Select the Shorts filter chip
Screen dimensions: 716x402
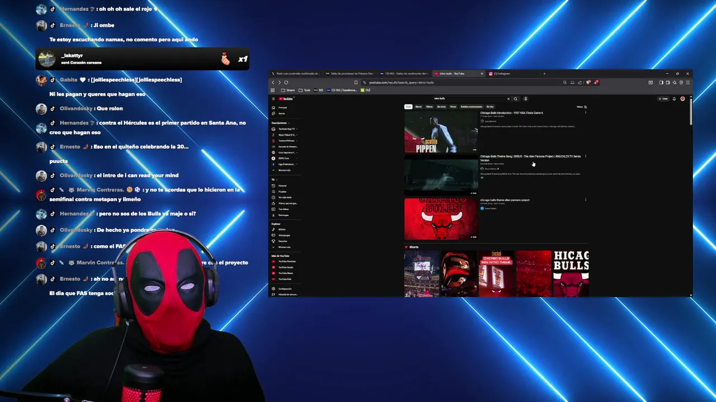418,107
